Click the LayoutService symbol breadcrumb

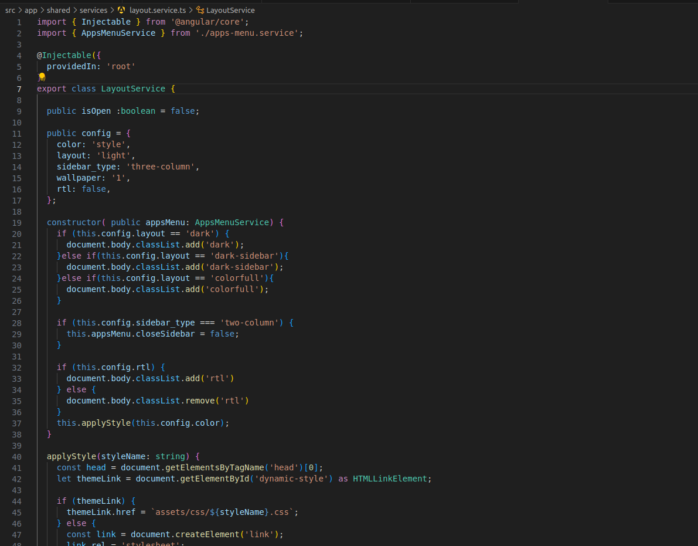(231, 10)
